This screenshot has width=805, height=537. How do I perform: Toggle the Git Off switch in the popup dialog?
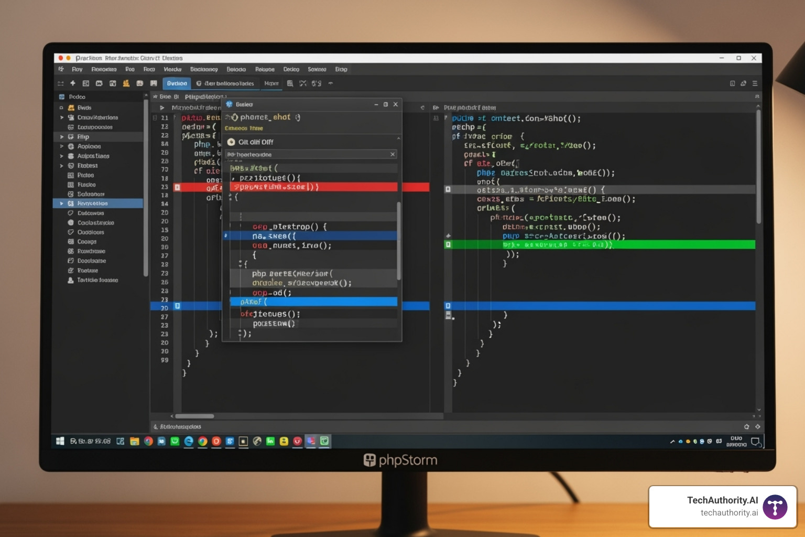pos(232,142)
